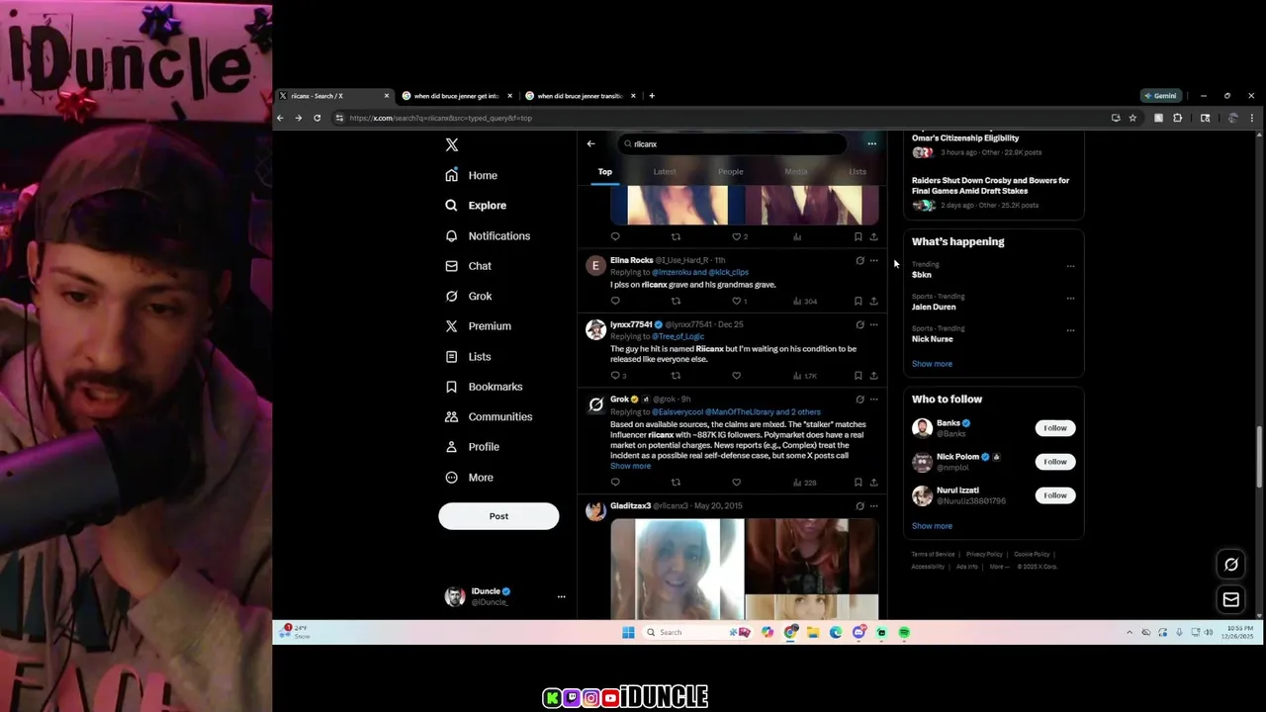
Task: Open Jalen Duren trending topic
Action: tap(934, 307)
